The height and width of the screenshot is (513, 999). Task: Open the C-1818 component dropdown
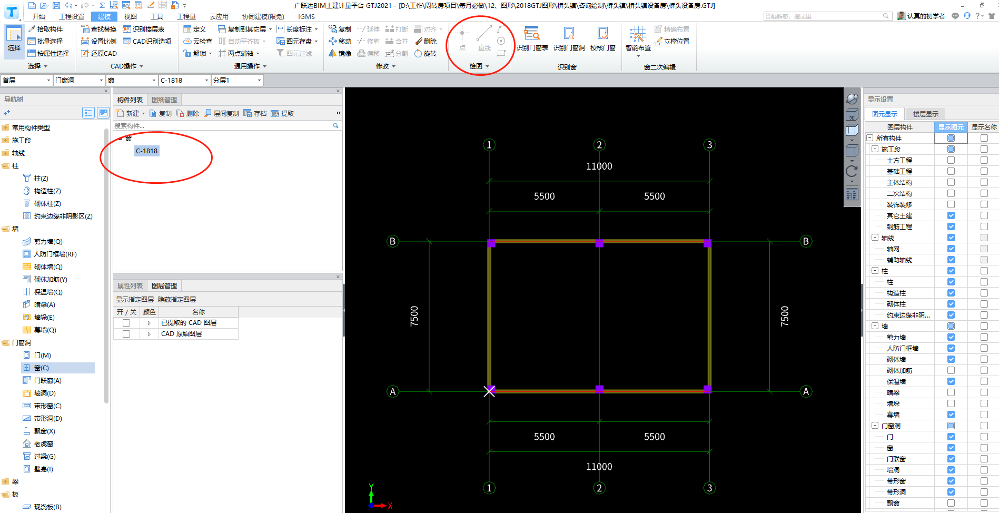pos(184,80)
